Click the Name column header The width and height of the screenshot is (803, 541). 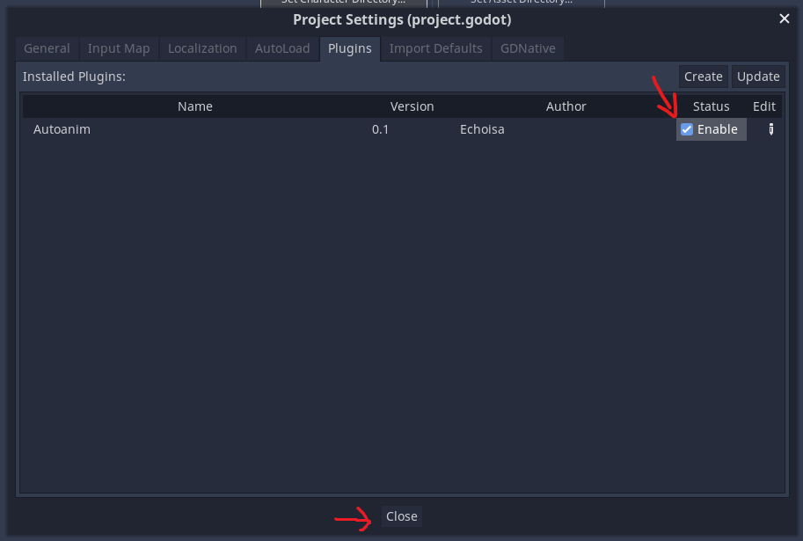coord(195,106)
